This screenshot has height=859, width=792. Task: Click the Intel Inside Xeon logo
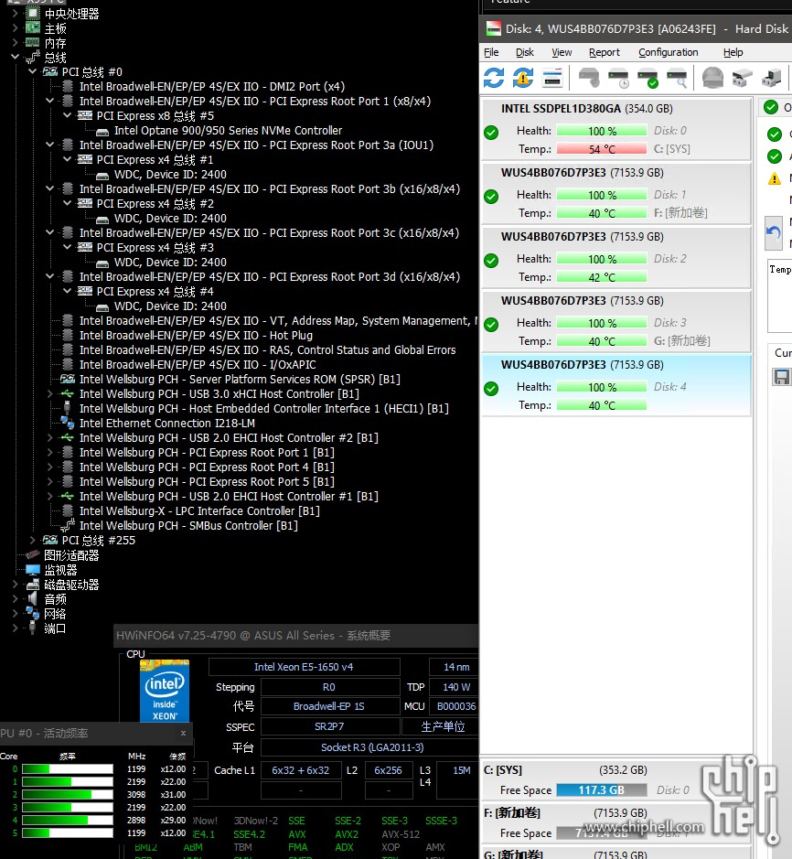point(165,691)
